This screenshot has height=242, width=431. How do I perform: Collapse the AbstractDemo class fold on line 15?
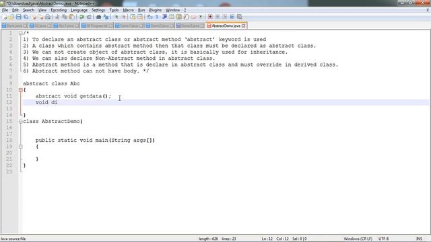click(21, 121)
